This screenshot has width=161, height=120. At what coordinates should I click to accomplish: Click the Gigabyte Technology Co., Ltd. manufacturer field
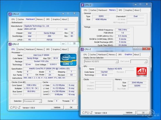point(49,26)
